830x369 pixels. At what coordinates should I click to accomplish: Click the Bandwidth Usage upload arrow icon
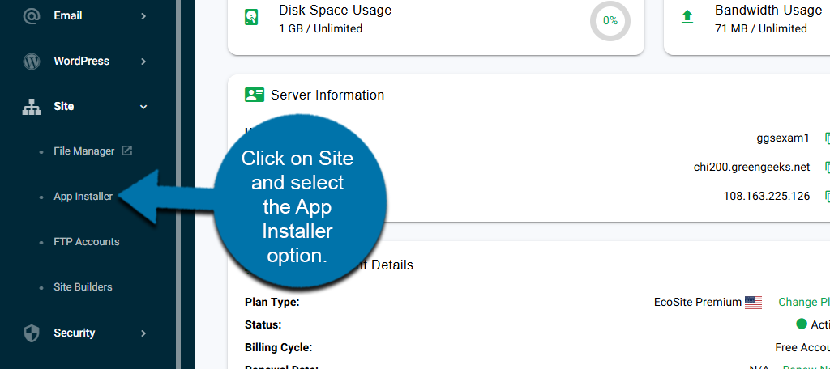click(687, 18)
